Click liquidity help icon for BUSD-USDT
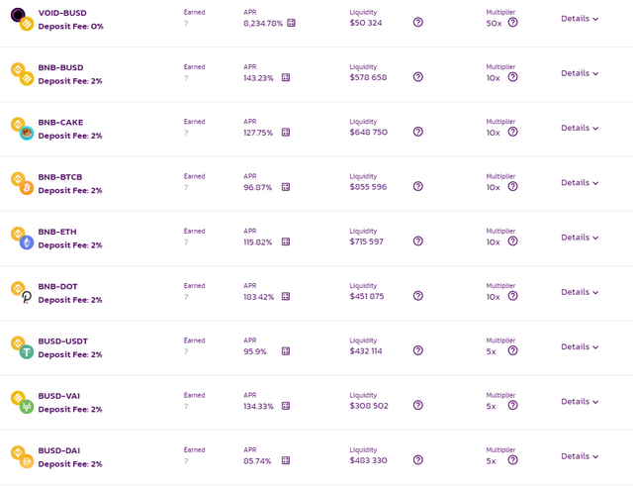Viewport: 633px width, 486px height. 418,350
